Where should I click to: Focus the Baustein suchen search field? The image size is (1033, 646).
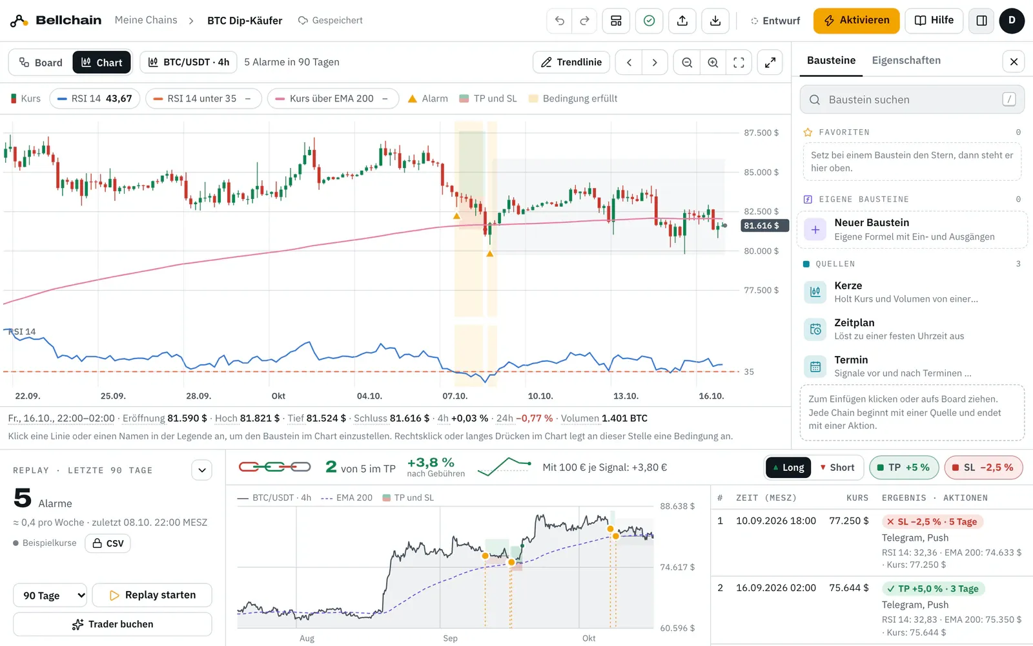click(x=912, y=99)
